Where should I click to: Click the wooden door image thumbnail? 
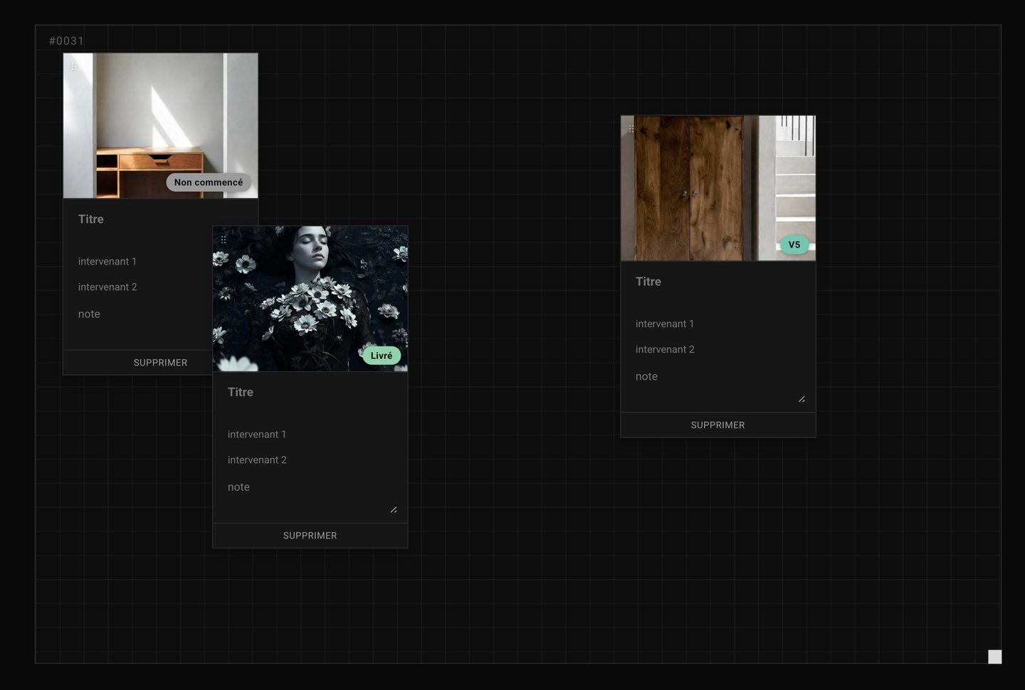click(x=718, y=188)
